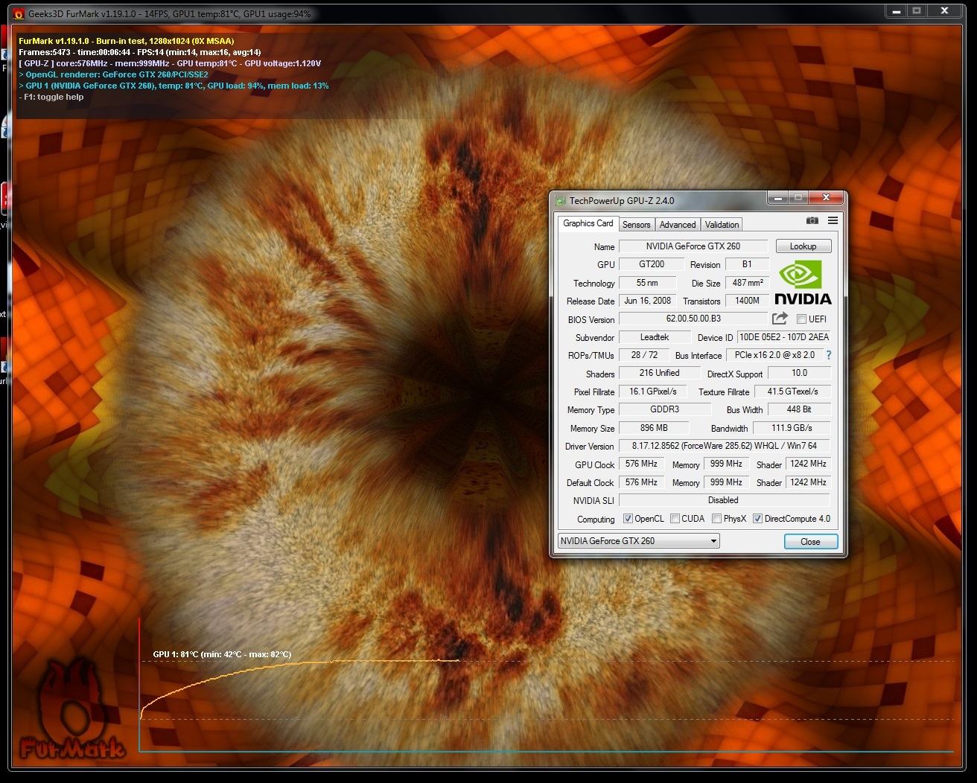977x783 pixels.
Task: Toggle the PhysX checkbox
Action: pyautogui.click(x=716, y=519)
